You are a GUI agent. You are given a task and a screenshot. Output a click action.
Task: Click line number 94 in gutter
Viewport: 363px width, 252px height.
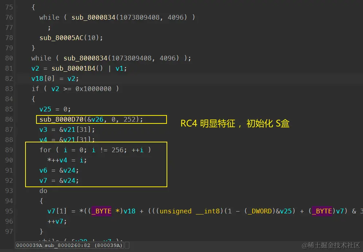click(x=9, y=201)
